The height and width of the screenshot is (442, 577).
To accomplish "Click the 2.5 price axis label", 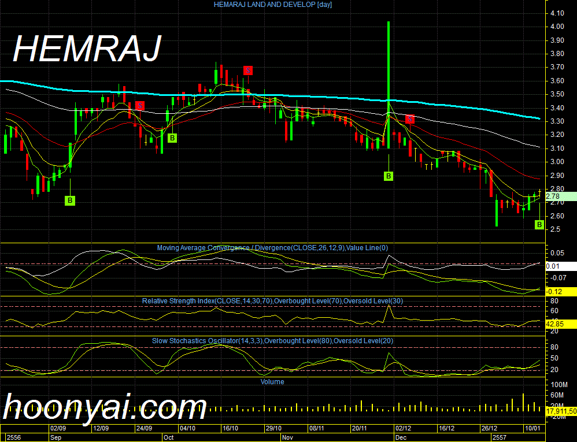I will point(556,229).
